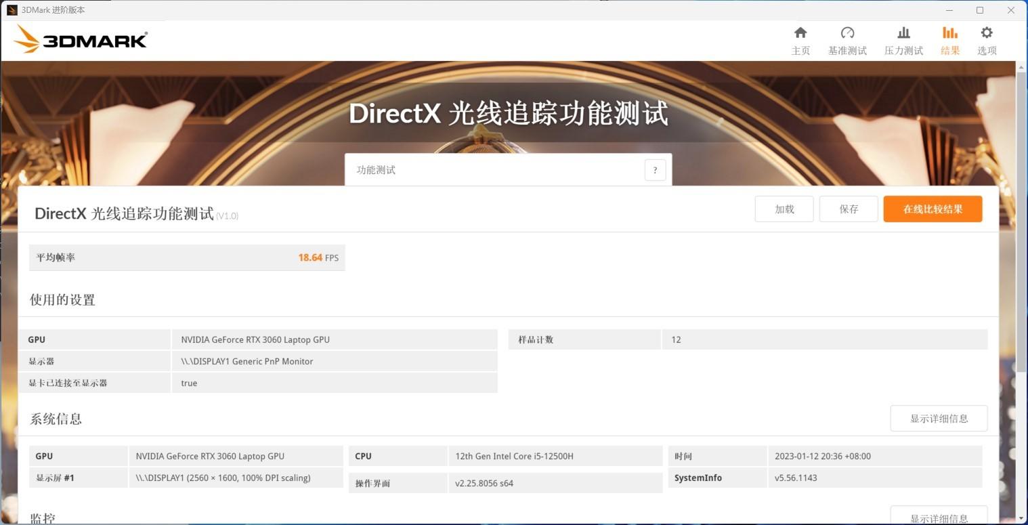The image size is (1028, 525).
Task: Select the 结果 results bar-chart icon
Action: tap(950, 33)
